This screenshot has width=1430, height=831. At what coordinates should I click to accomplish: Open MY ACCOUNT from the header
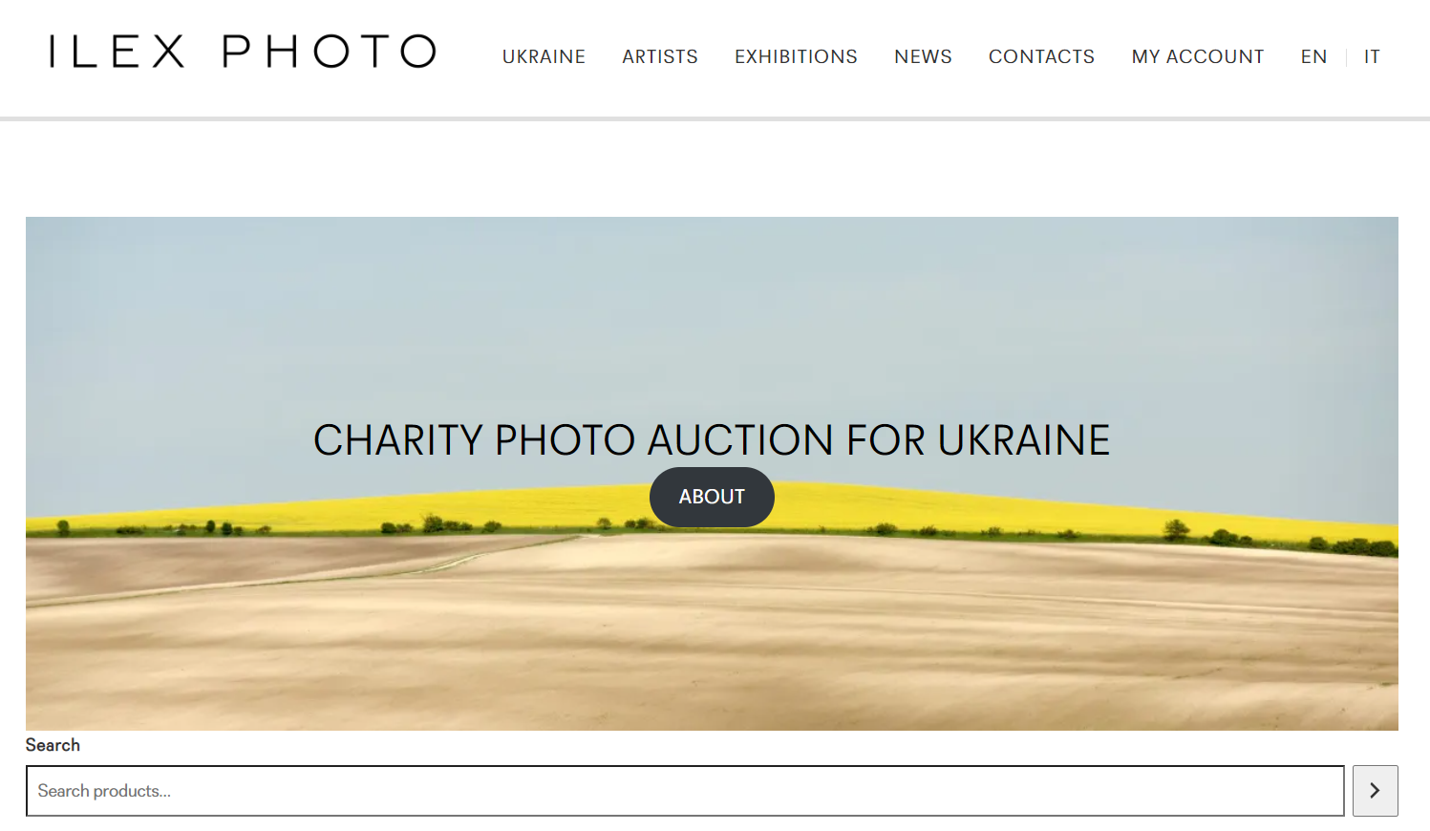pos(1198,56)
